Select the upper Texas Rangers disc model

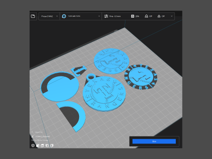click(111, 61)
